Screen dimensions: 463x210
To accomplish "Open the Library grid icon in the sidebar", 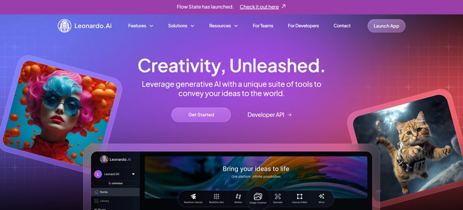I will [x=96, y=201].
